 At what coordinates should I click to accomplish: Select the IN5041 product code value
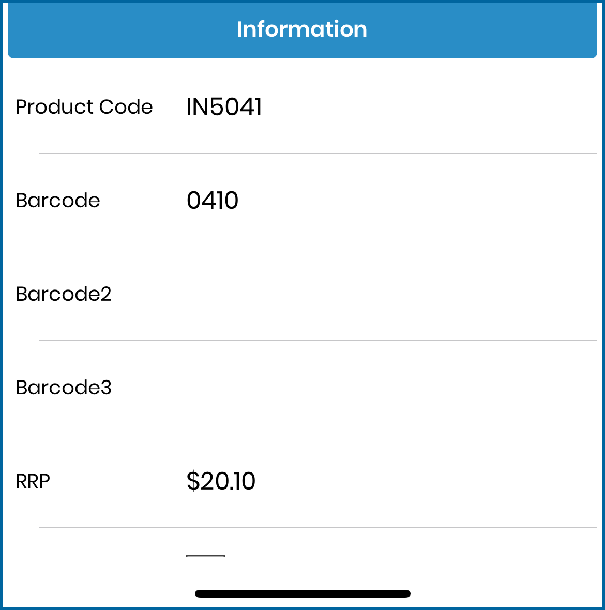tap(224, 107)
